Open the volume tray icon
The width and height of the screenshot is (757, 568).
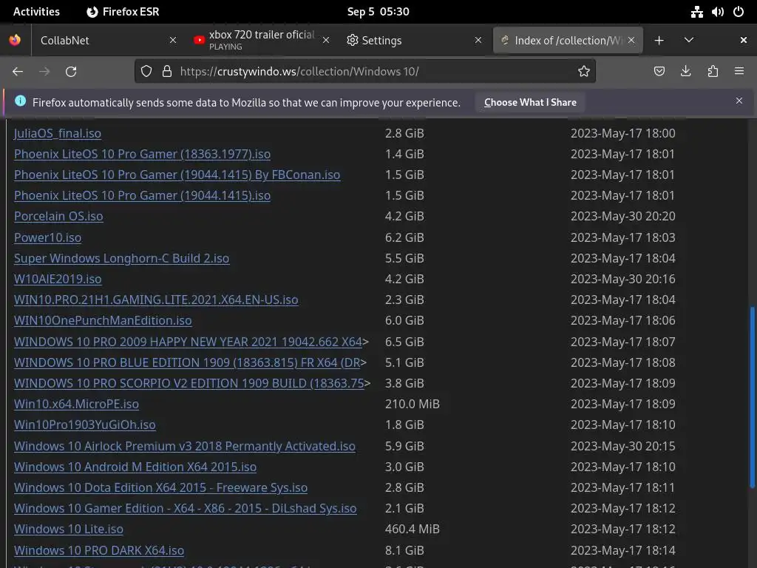[x=717, y=12]
